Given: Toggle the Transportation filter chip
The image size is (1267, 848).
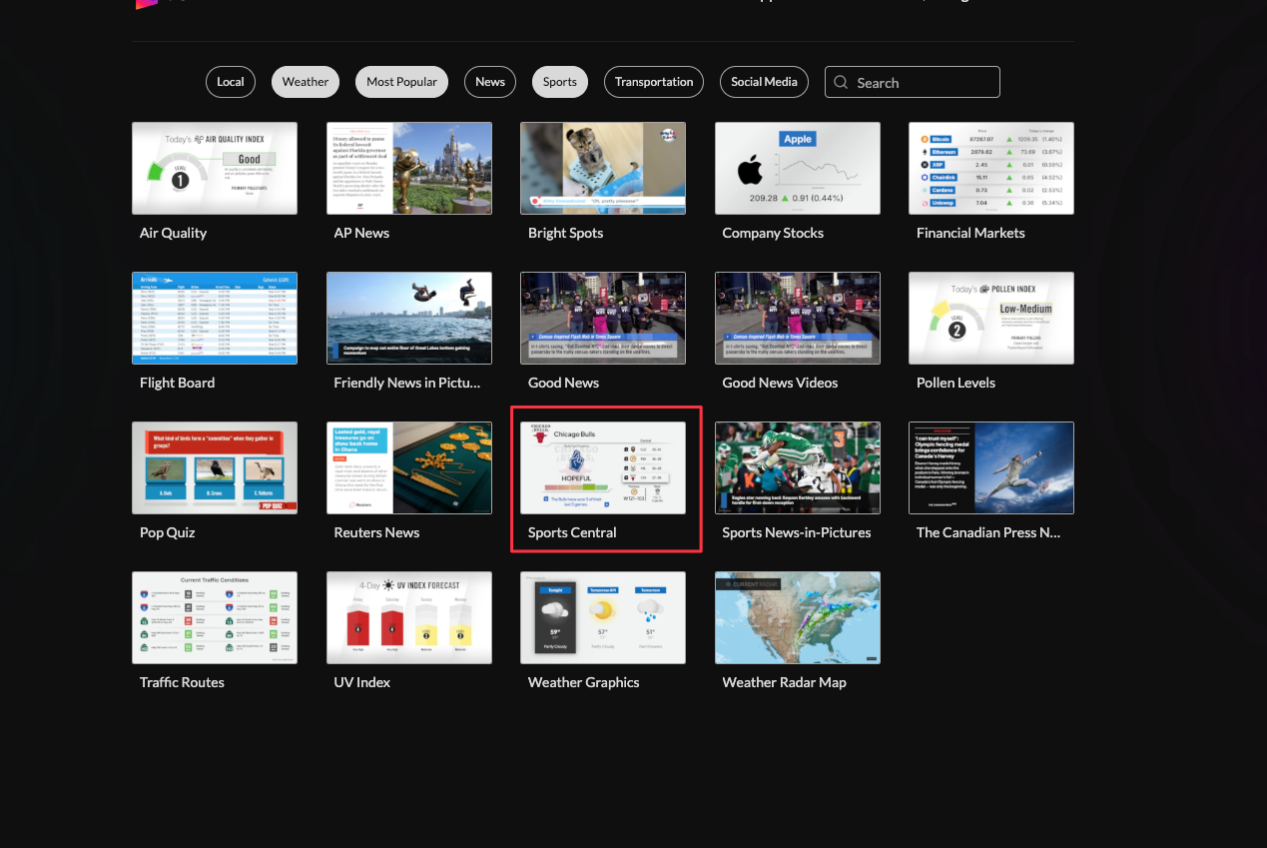Looking at the screenshot, I should click(654, 82).
